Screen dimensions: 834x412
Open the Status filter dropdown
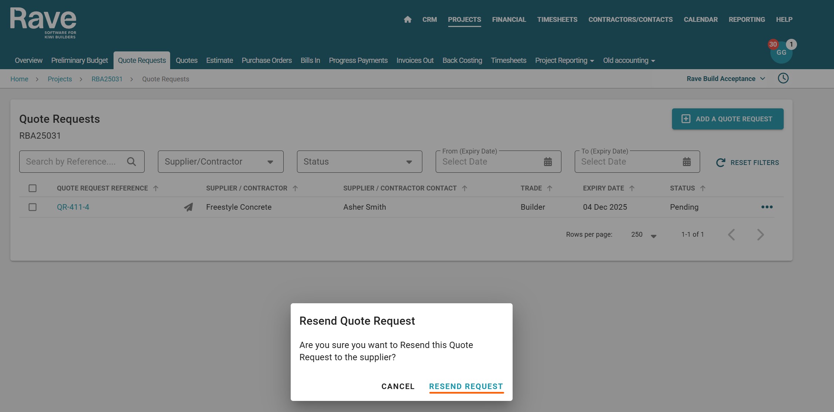pyautogui.click(x=359, y=162)
